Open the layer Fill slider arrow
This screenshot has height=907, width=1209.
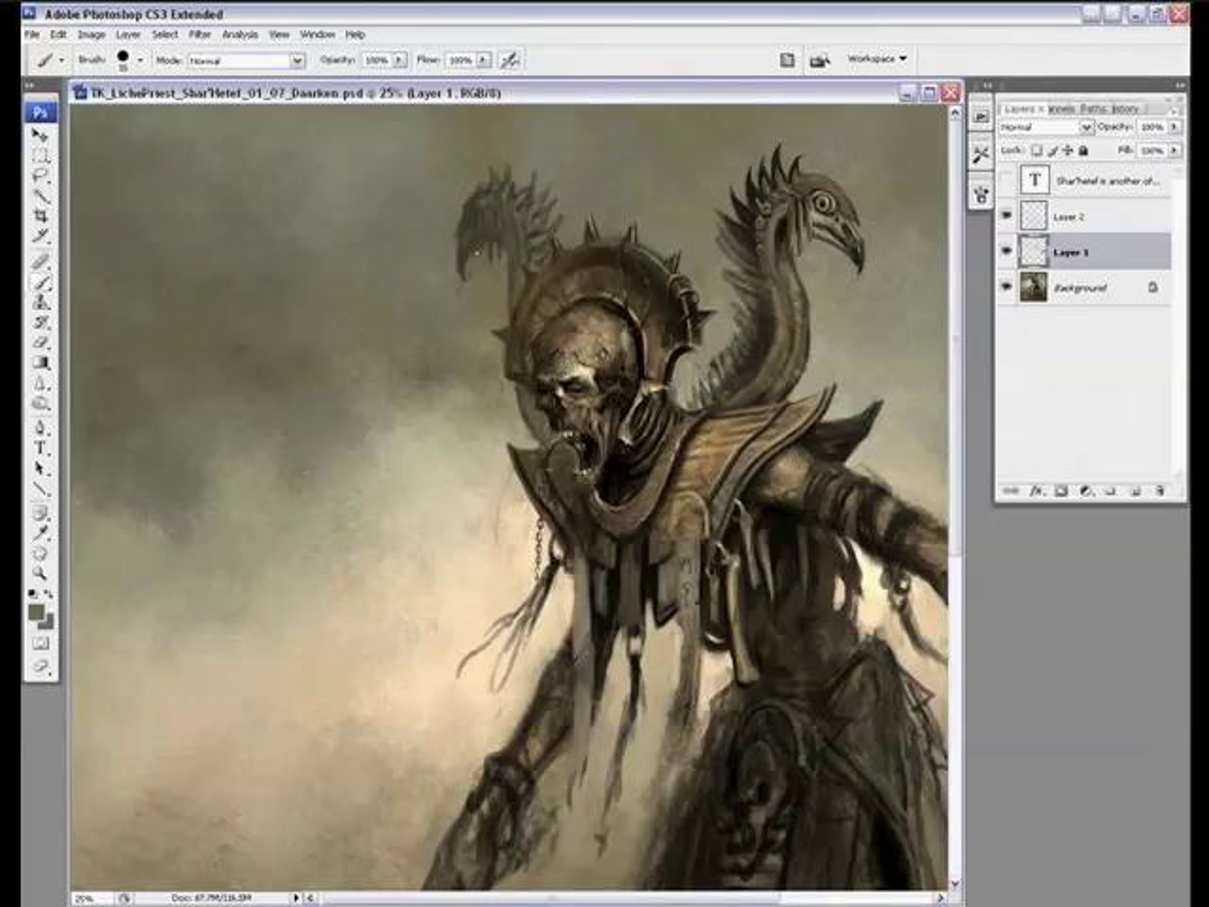coord(1174,150)
